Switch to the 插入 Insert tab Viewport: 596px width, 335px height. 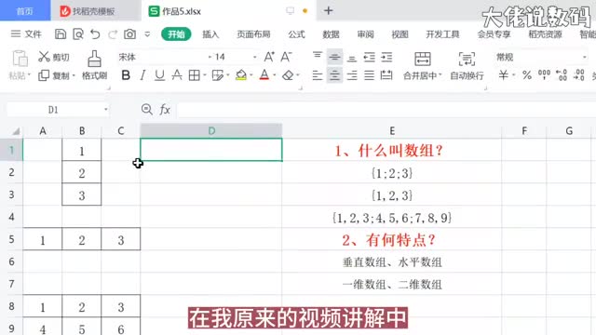[x=210, y=34]
